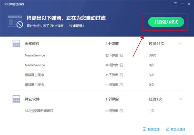Minimize the 360弹窗过滤器 window
This screenshot has width=194, height=135.
pyautogui.click(x=182, y=4)
